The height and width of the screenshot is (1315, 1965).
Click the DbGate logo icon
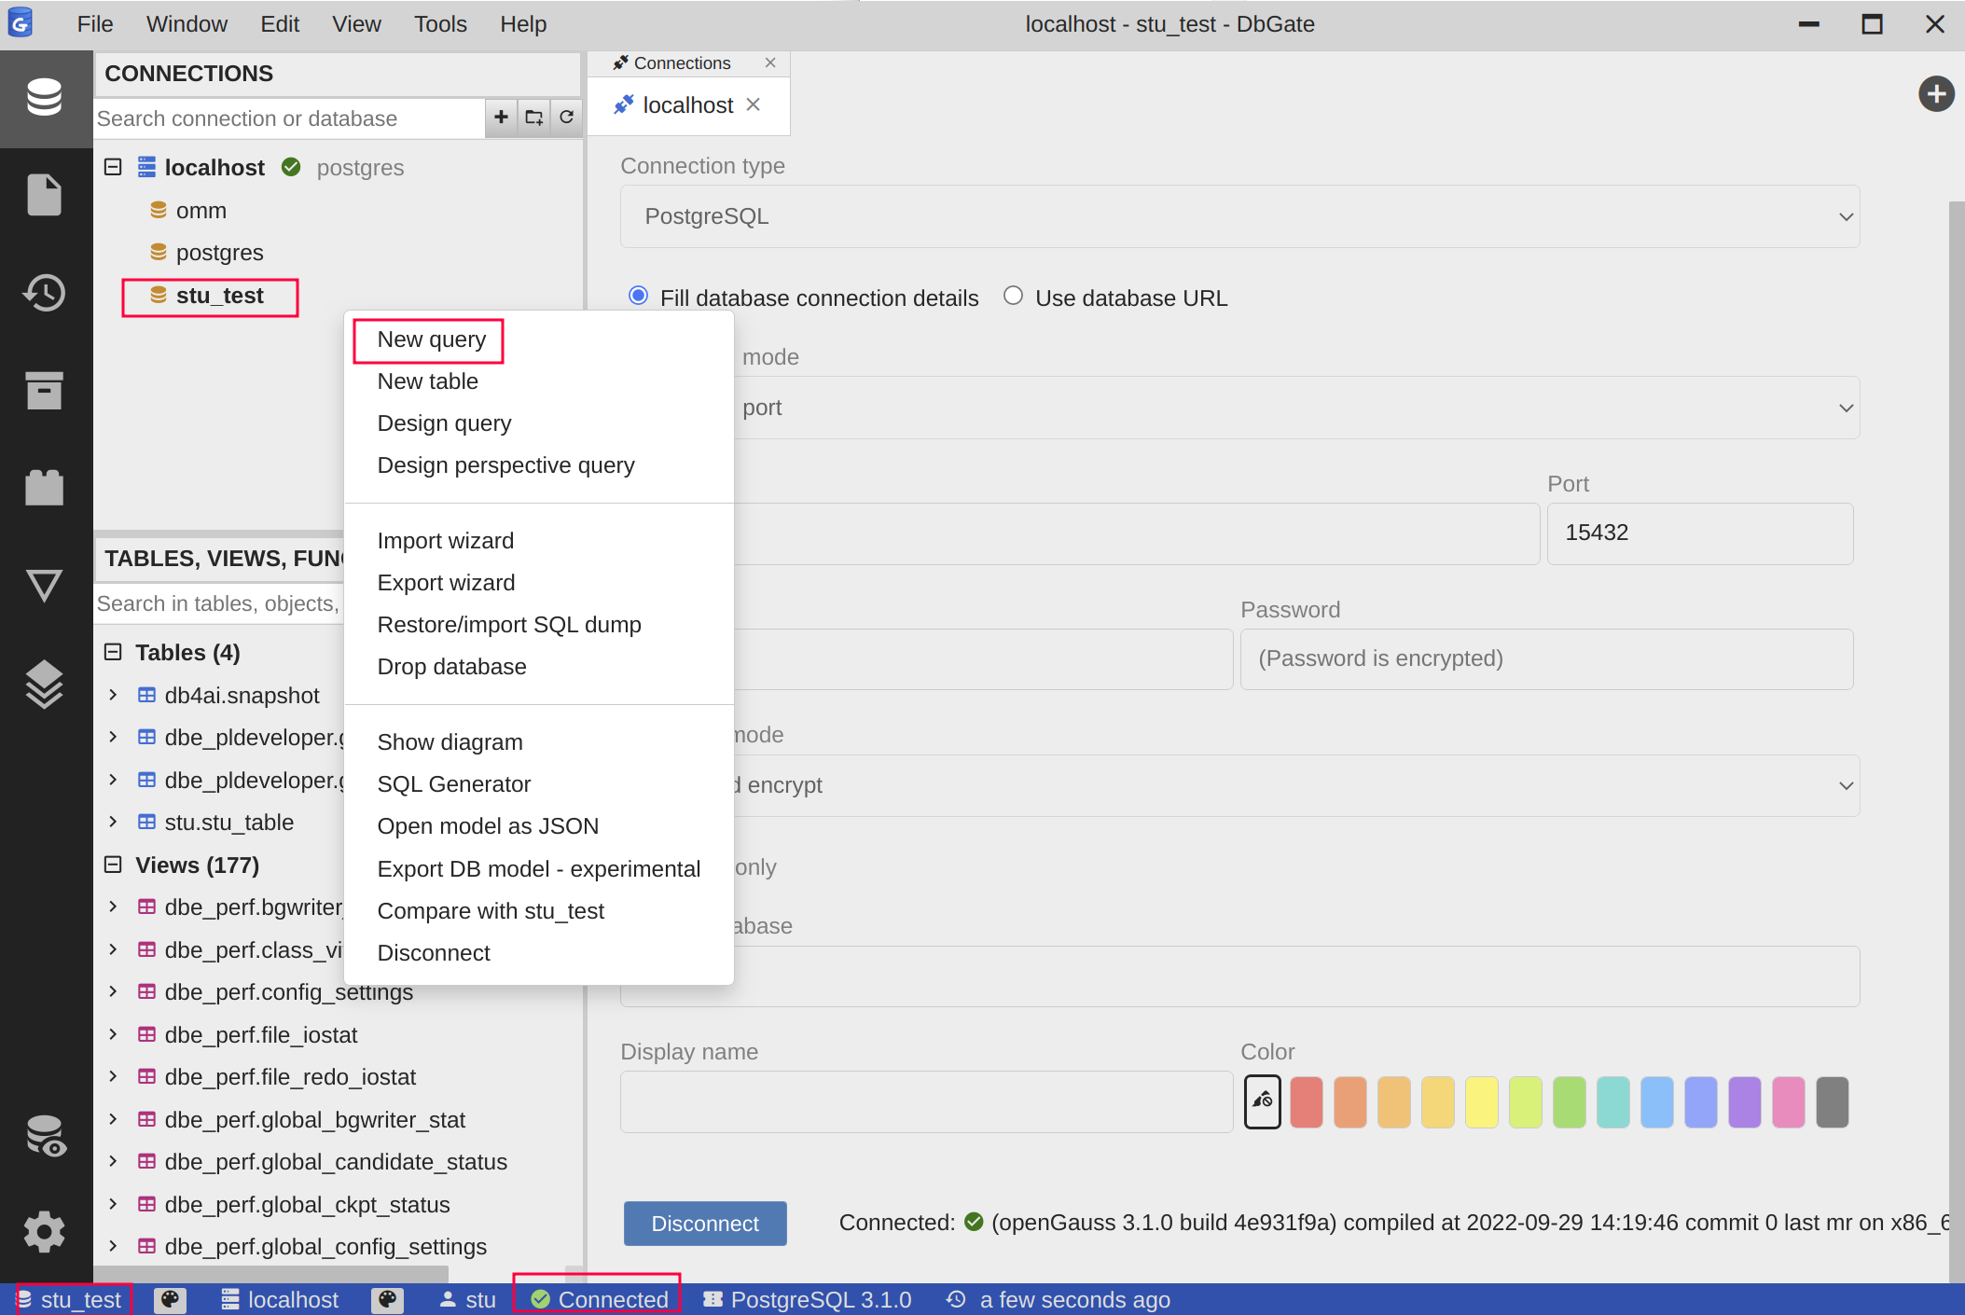tap(21, 22)
